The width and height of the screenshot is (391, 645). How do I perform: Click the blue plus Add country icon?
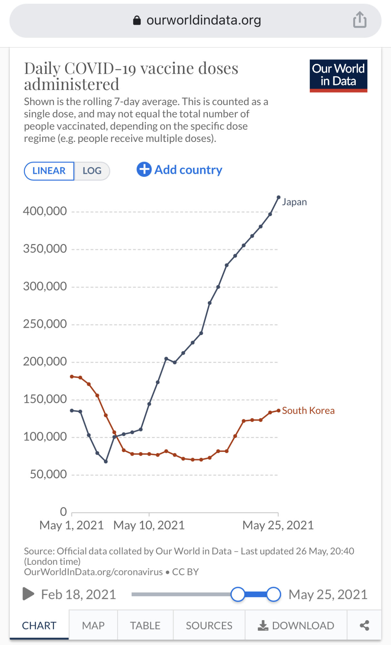pyautogui.click(x=144, y=169)
